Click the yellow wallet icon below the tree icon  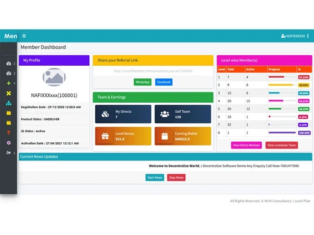coord(9,113)
